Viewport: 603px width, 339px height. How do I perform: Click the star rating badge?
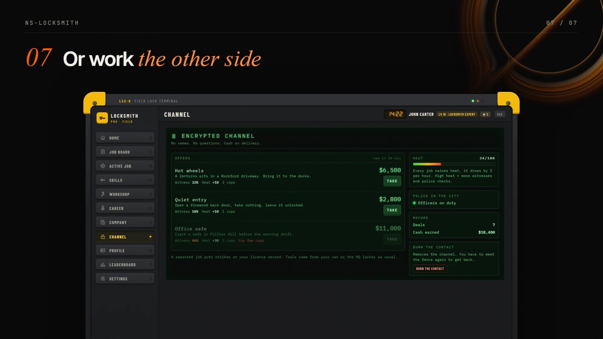(x=485, y=114)
